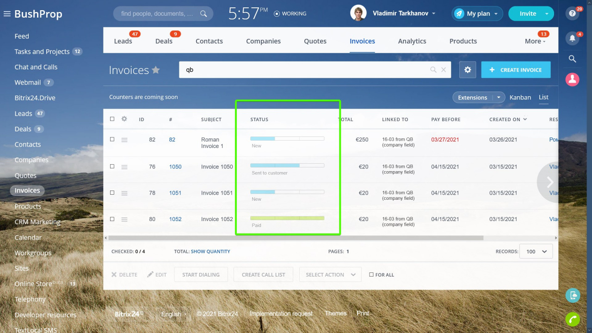Toggle the select-all checkbox in header

(112, 119)
